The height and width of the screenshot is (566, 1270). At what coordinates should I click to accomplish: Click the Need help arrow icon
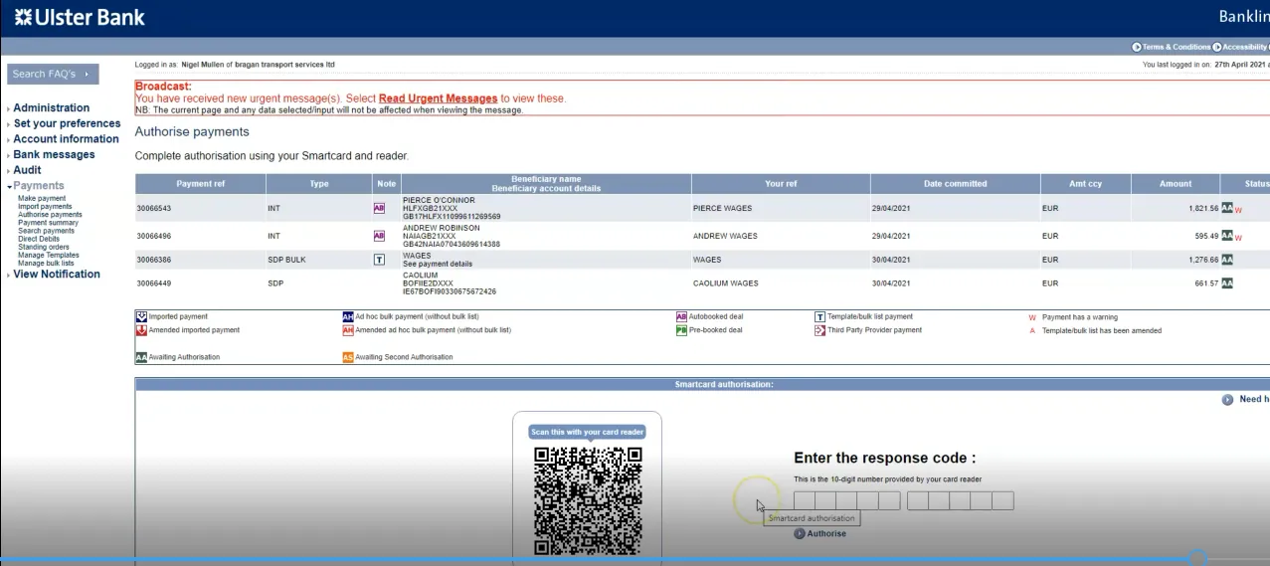click(1227, 399)
